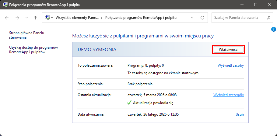Screen dimensions: 277x136
Task: Select Połączenia programów RemoteApp i pulpitu breadcrumb
Action: click(x=141, y=18)
